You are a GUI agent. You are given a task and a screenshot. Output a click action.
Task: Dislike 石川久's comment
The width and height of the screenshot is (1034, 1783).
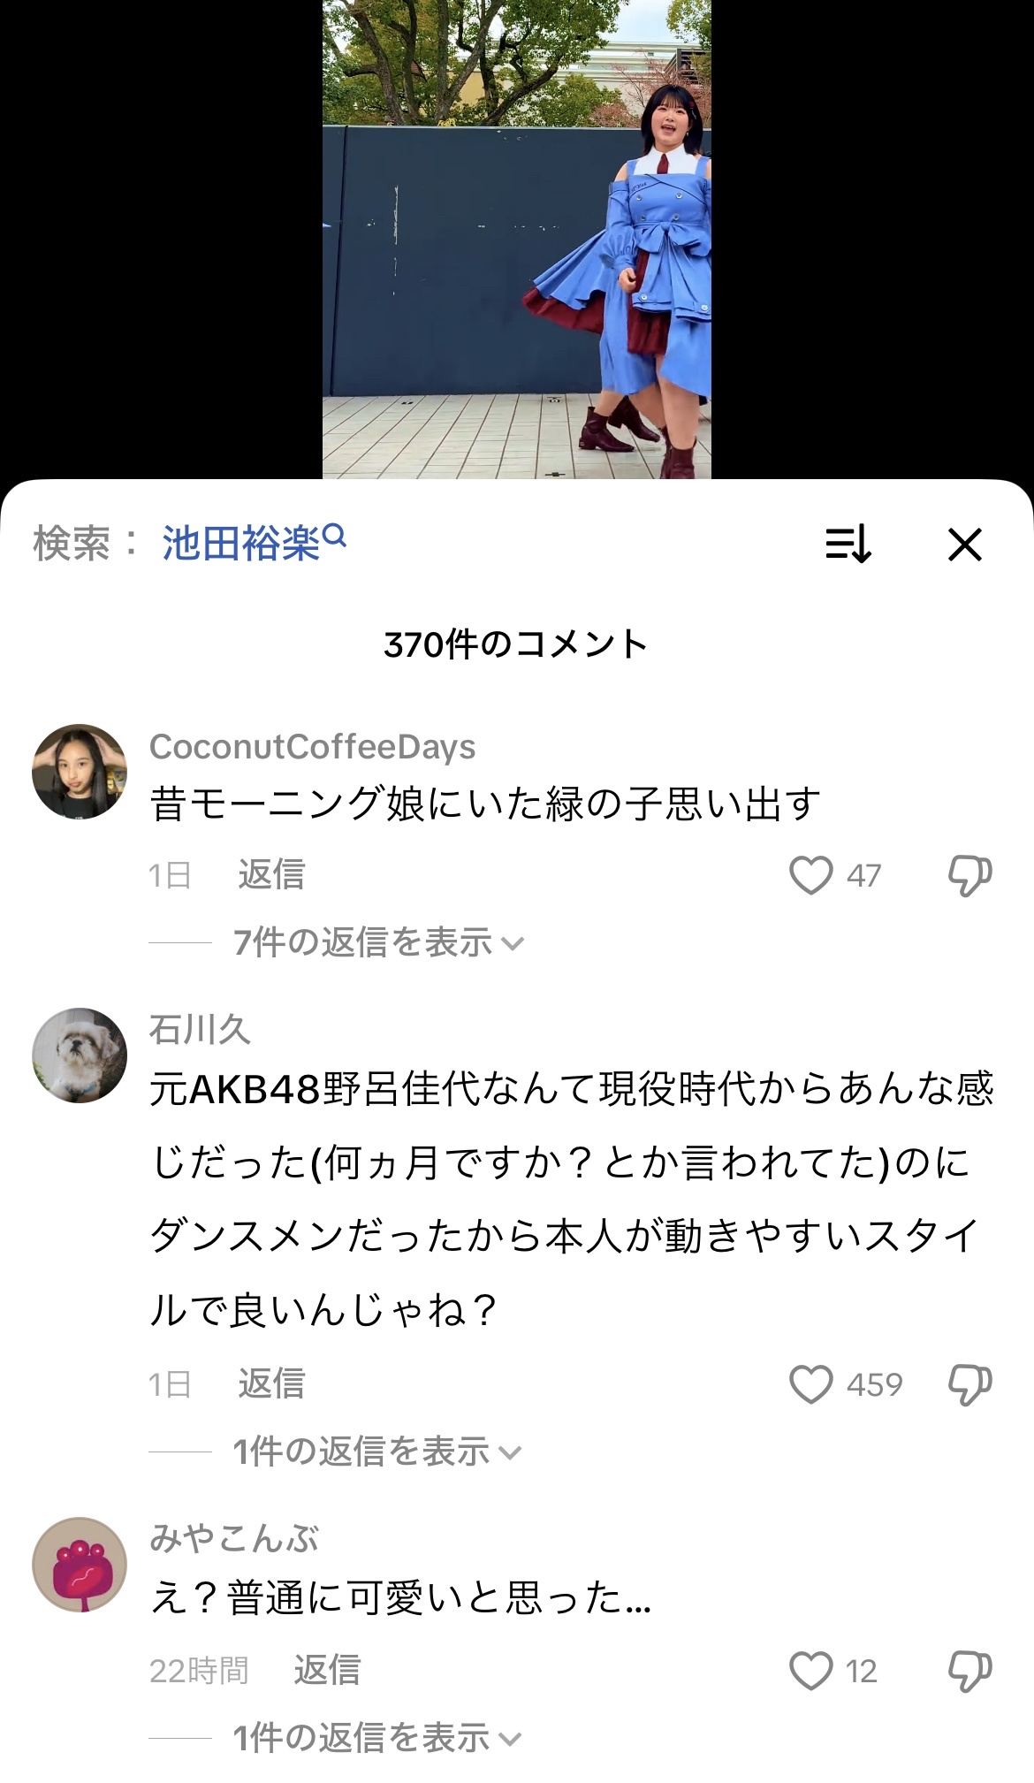pyautogui.click(x=969, y=1384)
